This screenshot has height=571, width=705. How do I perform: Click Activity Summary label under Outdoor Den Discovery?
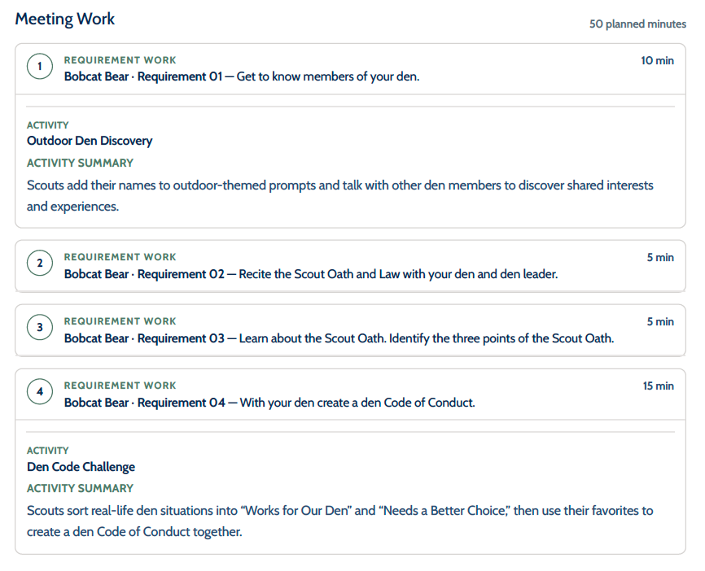tap(80, 163)
